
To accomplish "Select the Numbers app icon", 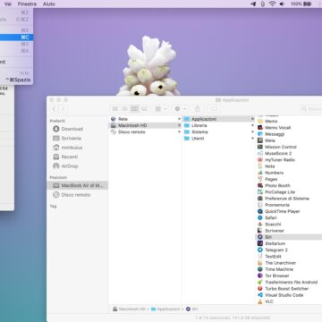I will [260, 173].
